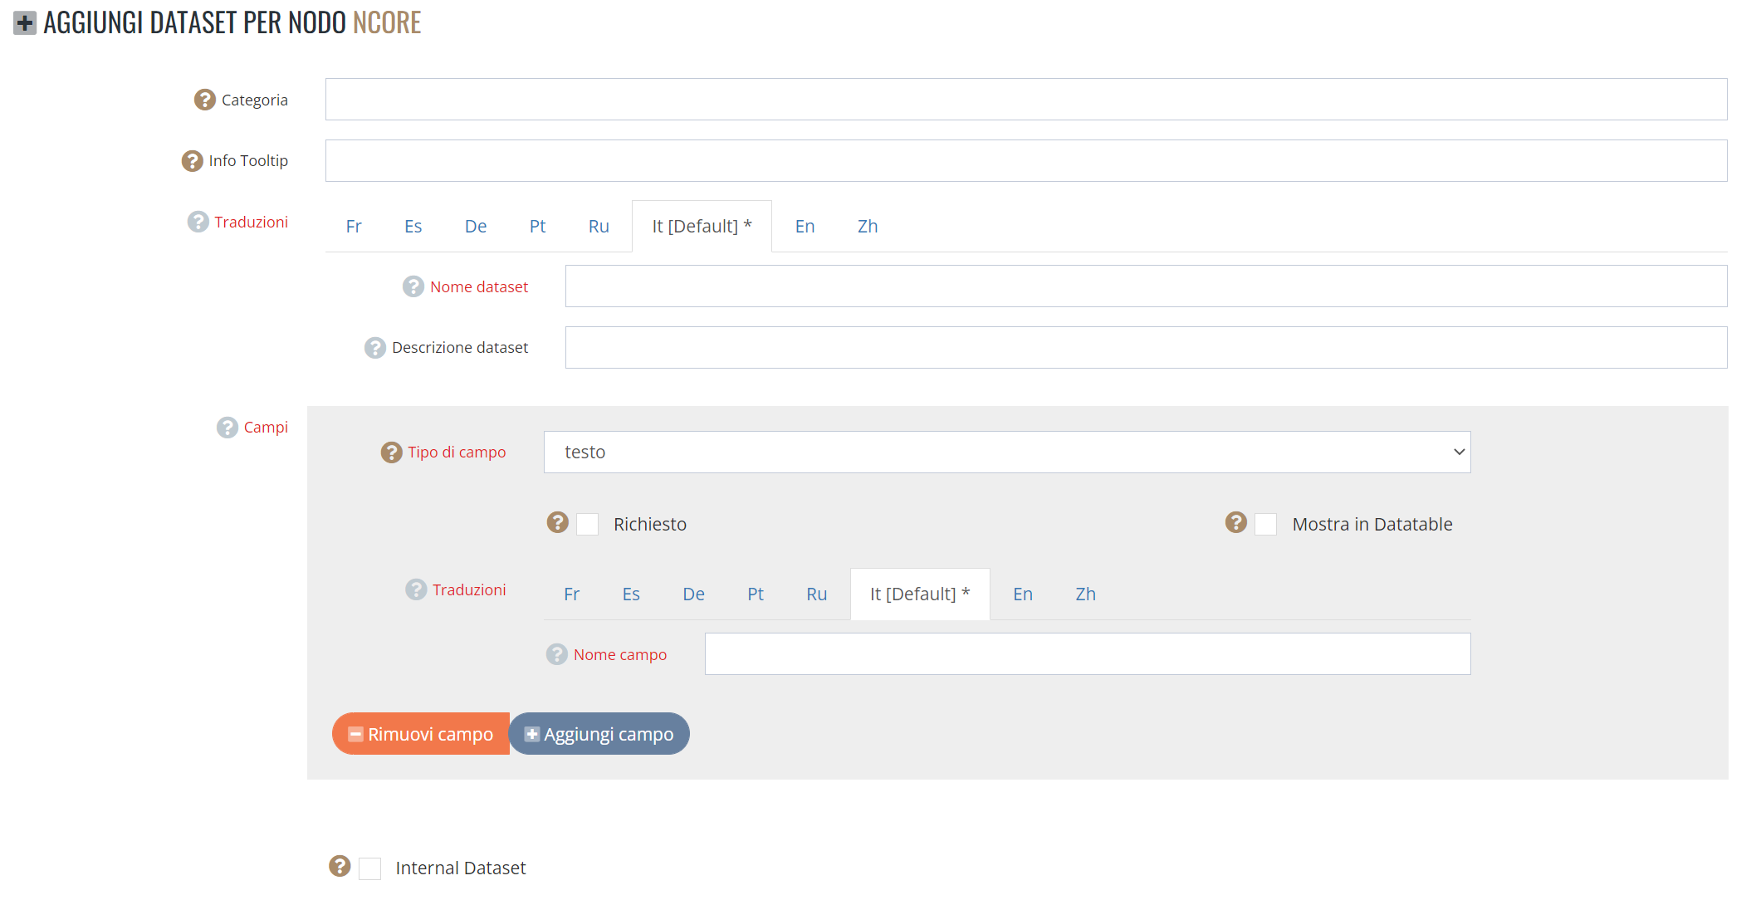Enable the Mostra in Datatable checkbox

click(x=1265, y=525)
